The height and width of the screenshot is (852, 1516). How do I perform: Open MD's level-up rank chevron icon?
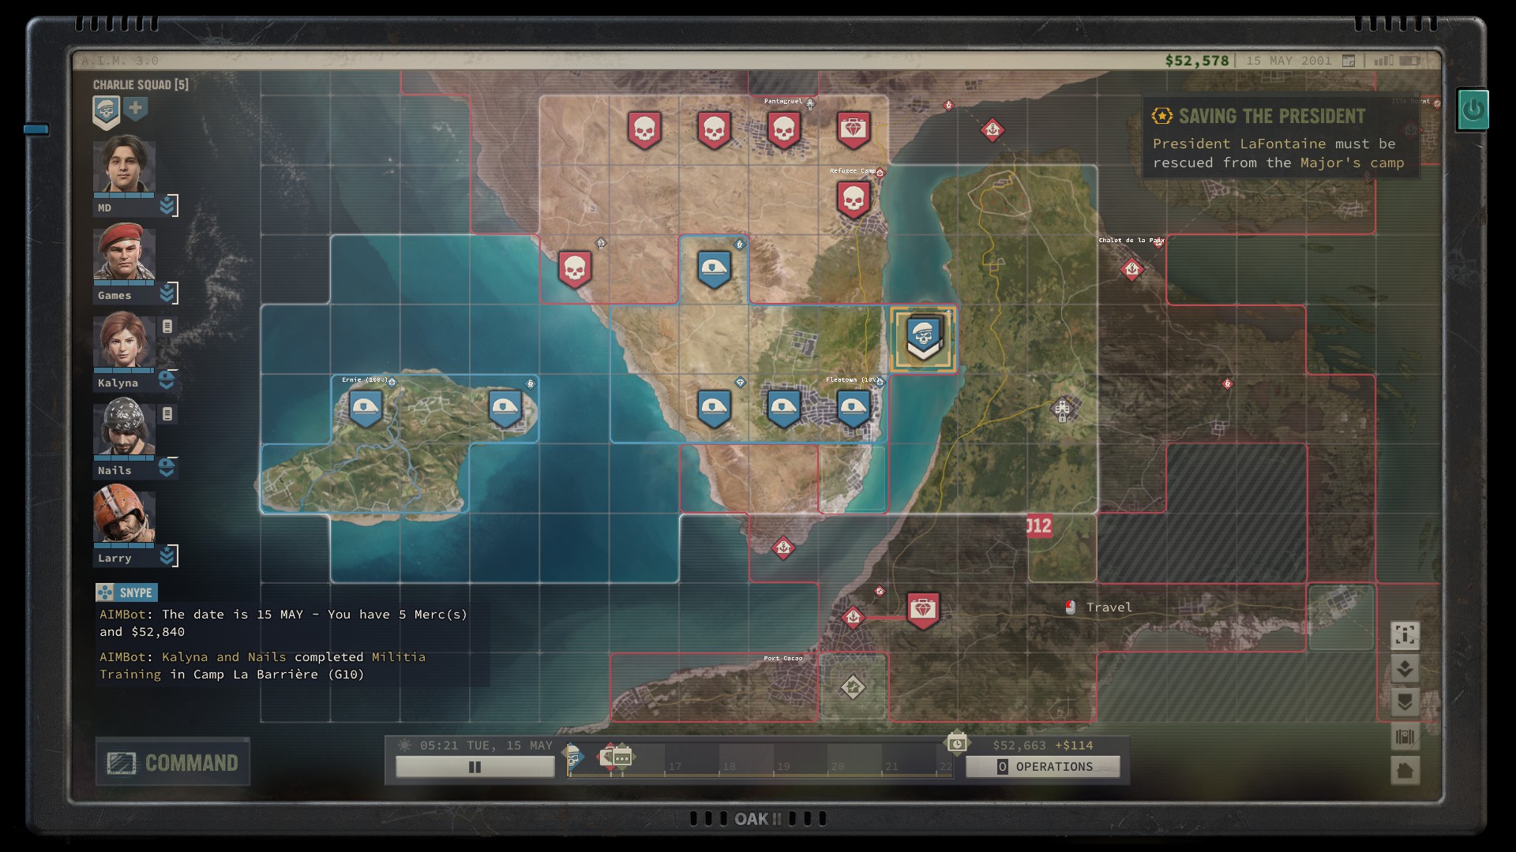coord(167,206)
